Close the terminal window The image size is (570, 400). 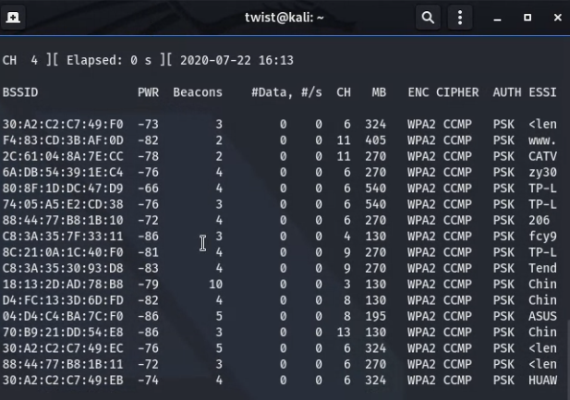pyautogui.click(x=558, y=18)
